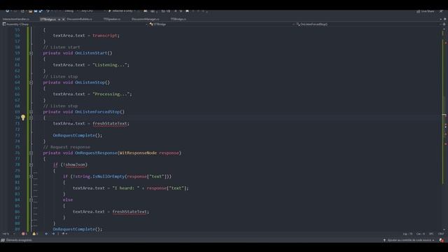Open the TTSBridge.cs tab
This screenshot has height=252, width=448.
(x=178, y=19)
